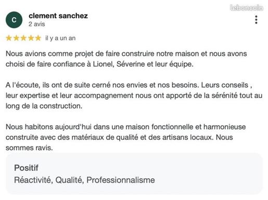View the reviewer's "2 avis" count
Viewport: 268px width, 200px height.
click(37, 24)
